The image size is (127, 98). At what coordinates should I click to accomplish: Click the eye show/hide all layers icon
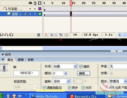point(30,3)
